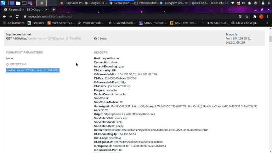Click the scrollbar down arrow

click(x=270, y=151)
